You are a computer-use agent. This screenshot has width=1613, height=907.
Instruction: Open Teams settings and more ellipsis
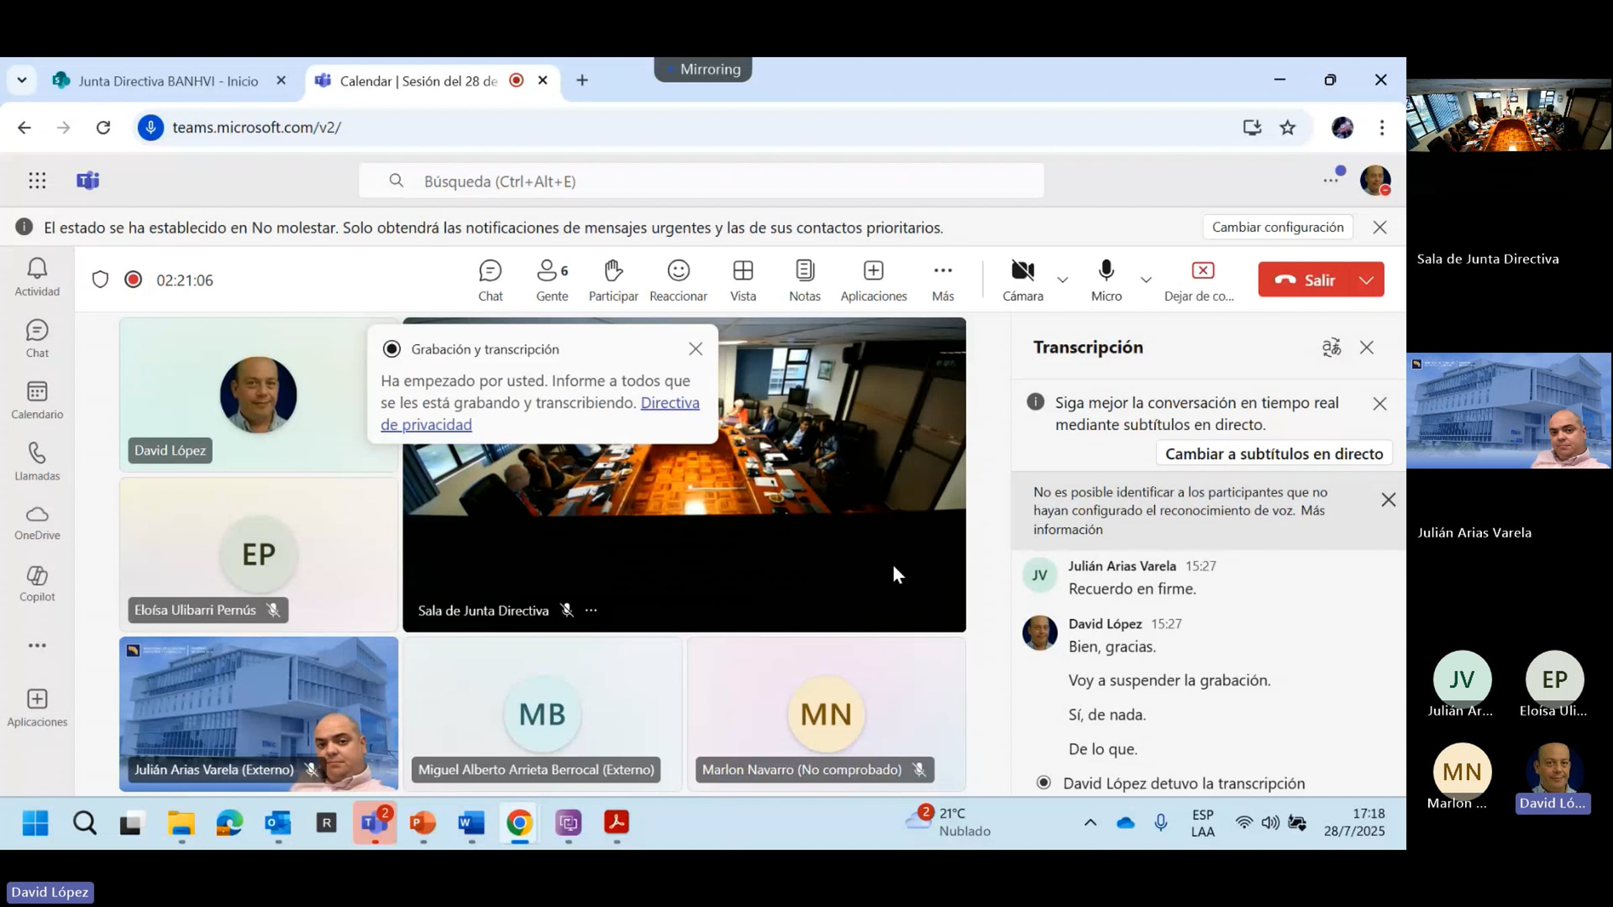pos(1331,180)
